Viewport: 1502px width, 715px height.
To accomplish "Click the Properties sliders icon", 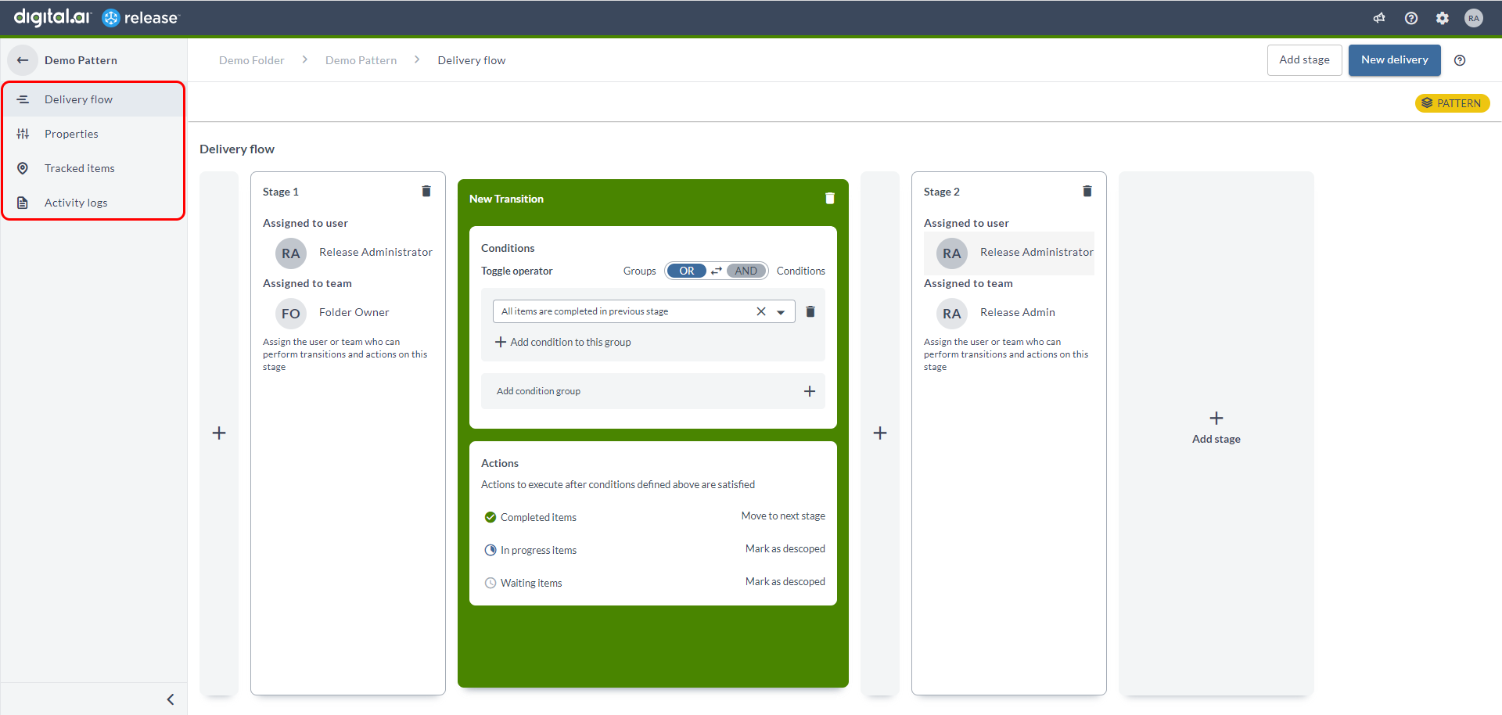I will click(23, 134).
